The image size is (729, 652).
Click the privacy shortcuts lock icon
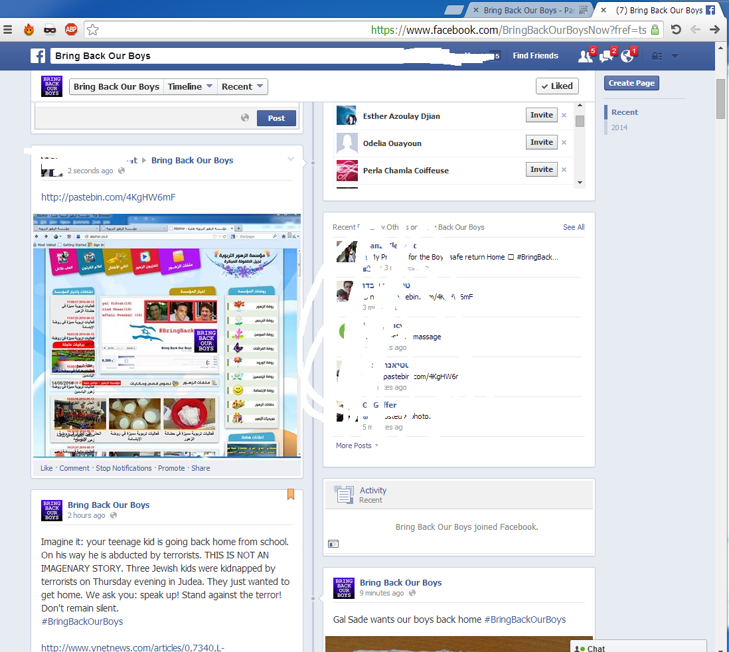657,56
